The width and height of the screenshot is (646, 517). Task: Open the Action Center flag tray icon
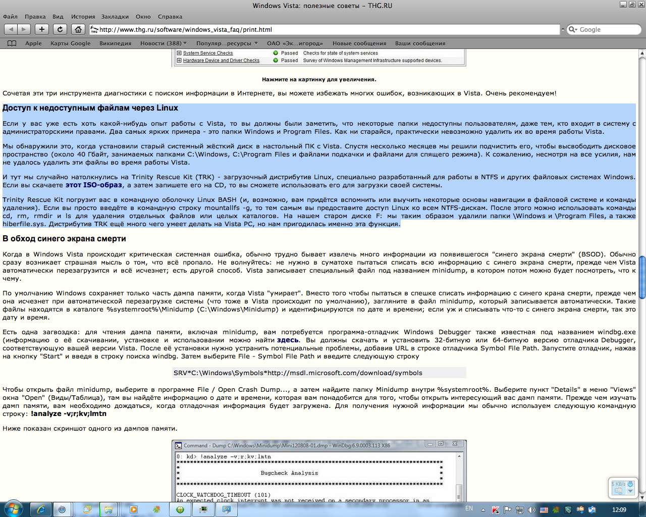point(507,510)
